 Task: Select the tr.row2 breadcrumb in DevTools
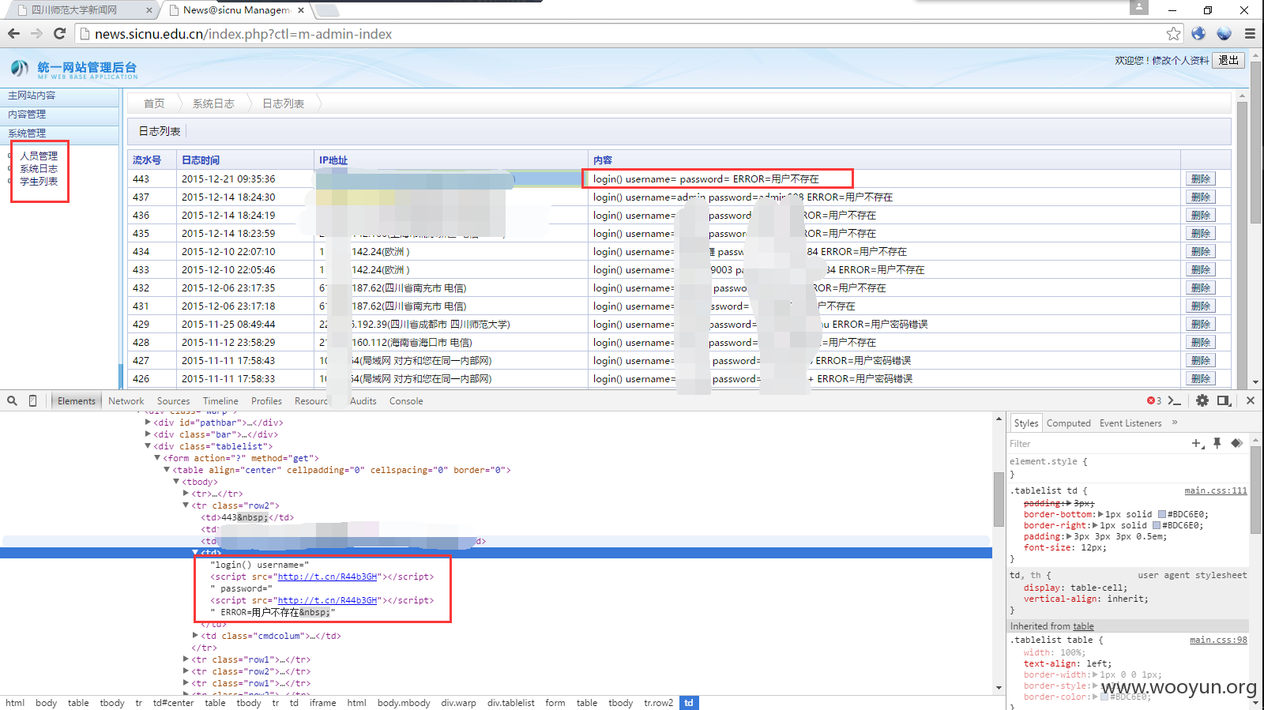tap(658, 703)
